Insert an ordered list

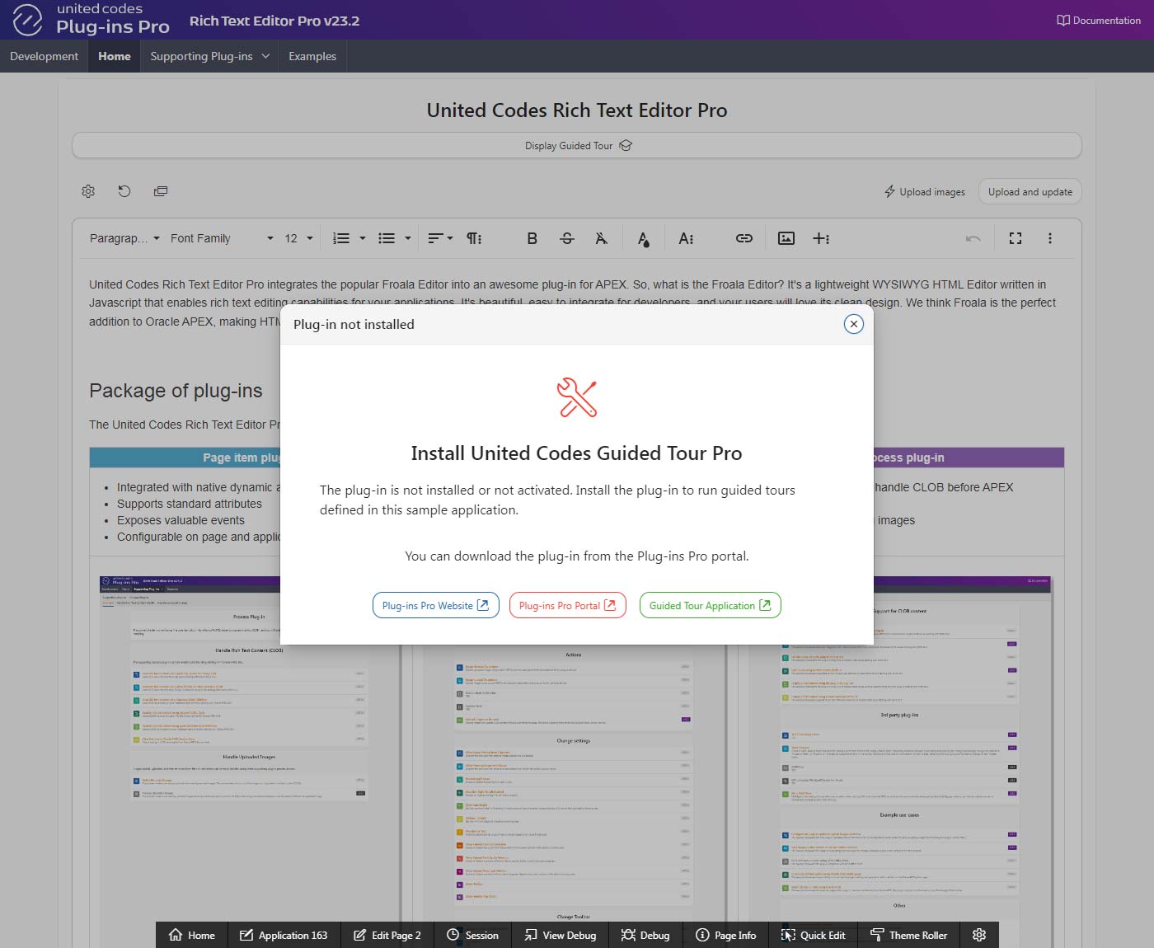(340, 238)
